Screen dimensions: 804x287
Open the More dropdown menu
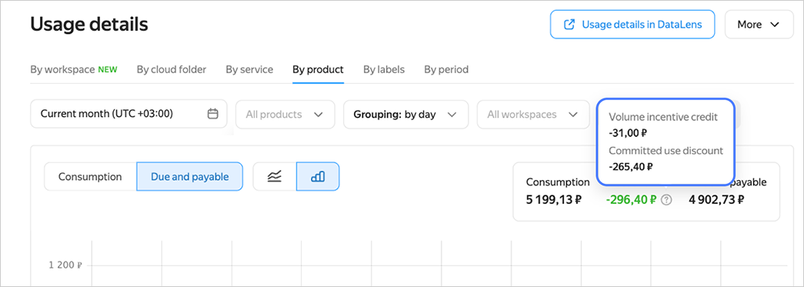tap(759, 24)
